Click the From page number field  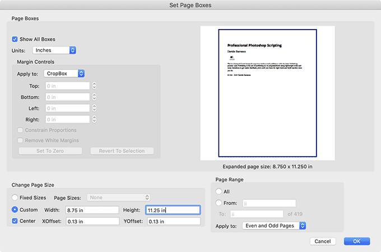coord(270,203)
